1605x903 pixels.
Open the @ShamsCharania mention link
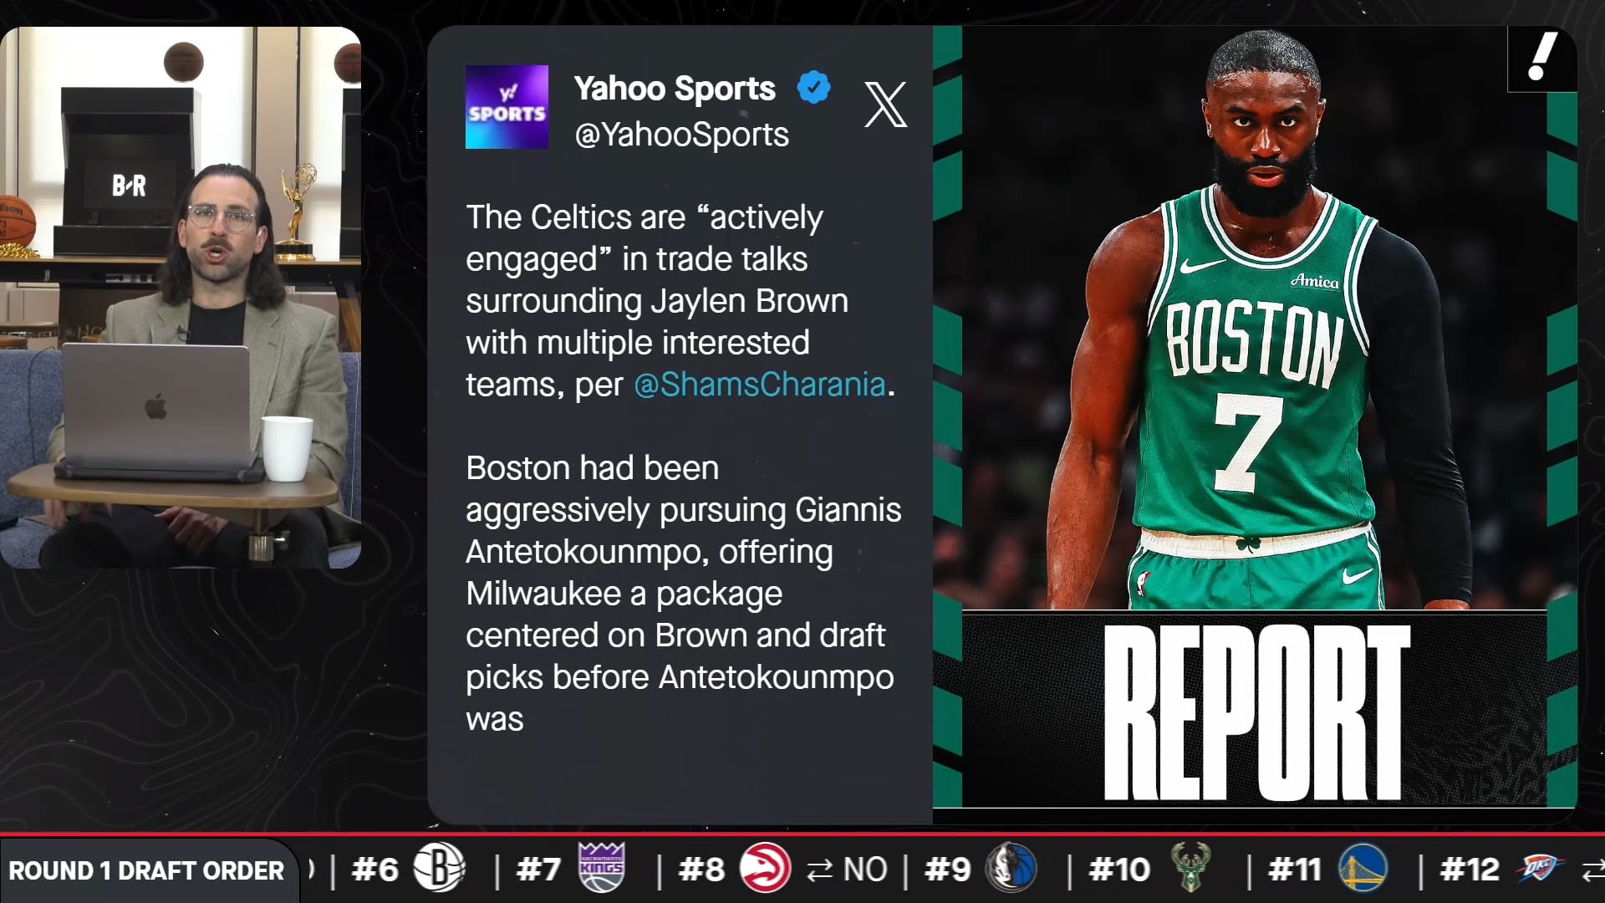coord(759,385)
